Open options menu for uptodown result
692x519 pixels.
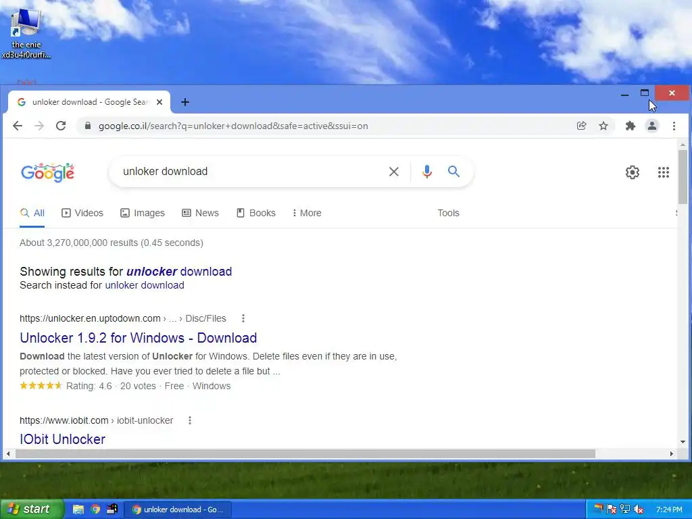243,318
